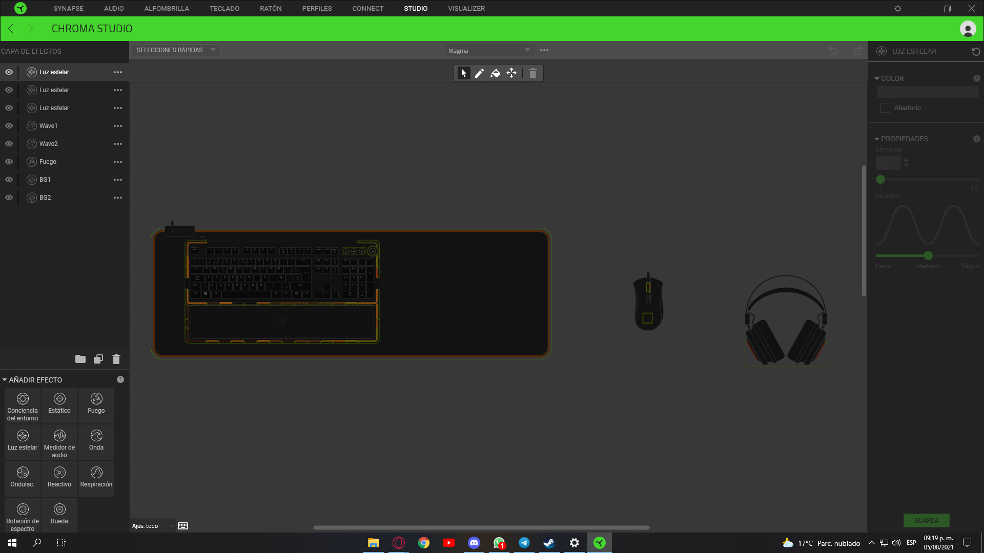Open options menu for Fuego layer

118,162
